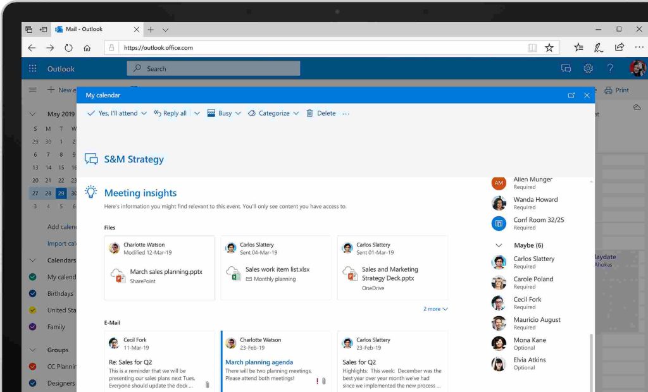This screenshot has width=648, height=392.
Task: Select Conf Room 32/25 attendee entry
Action: click(x=529, y=223)
